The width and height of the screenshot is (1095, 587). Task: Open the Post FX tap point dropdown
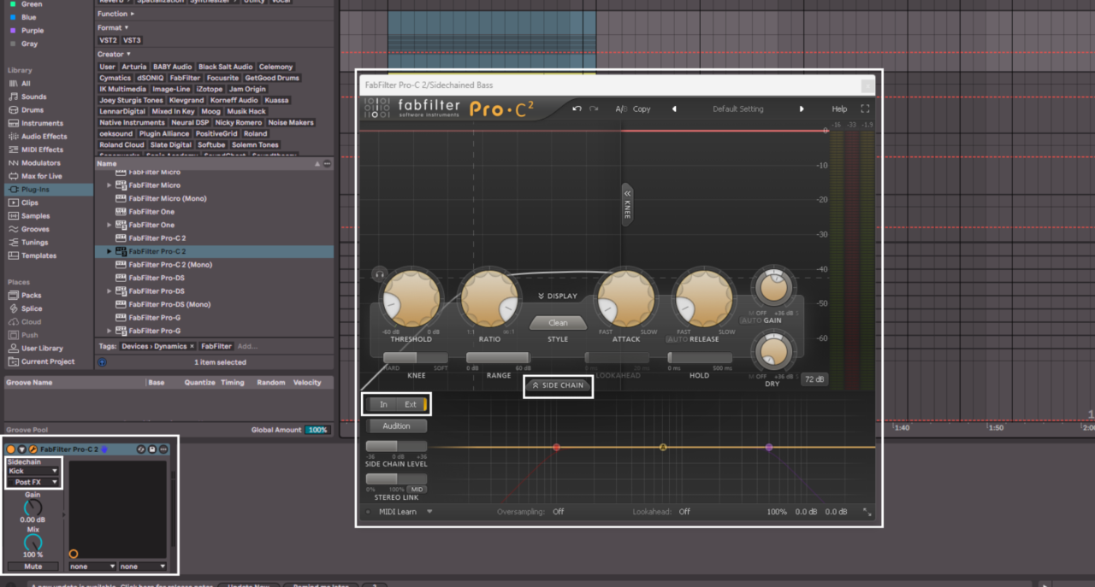[33, 483]
